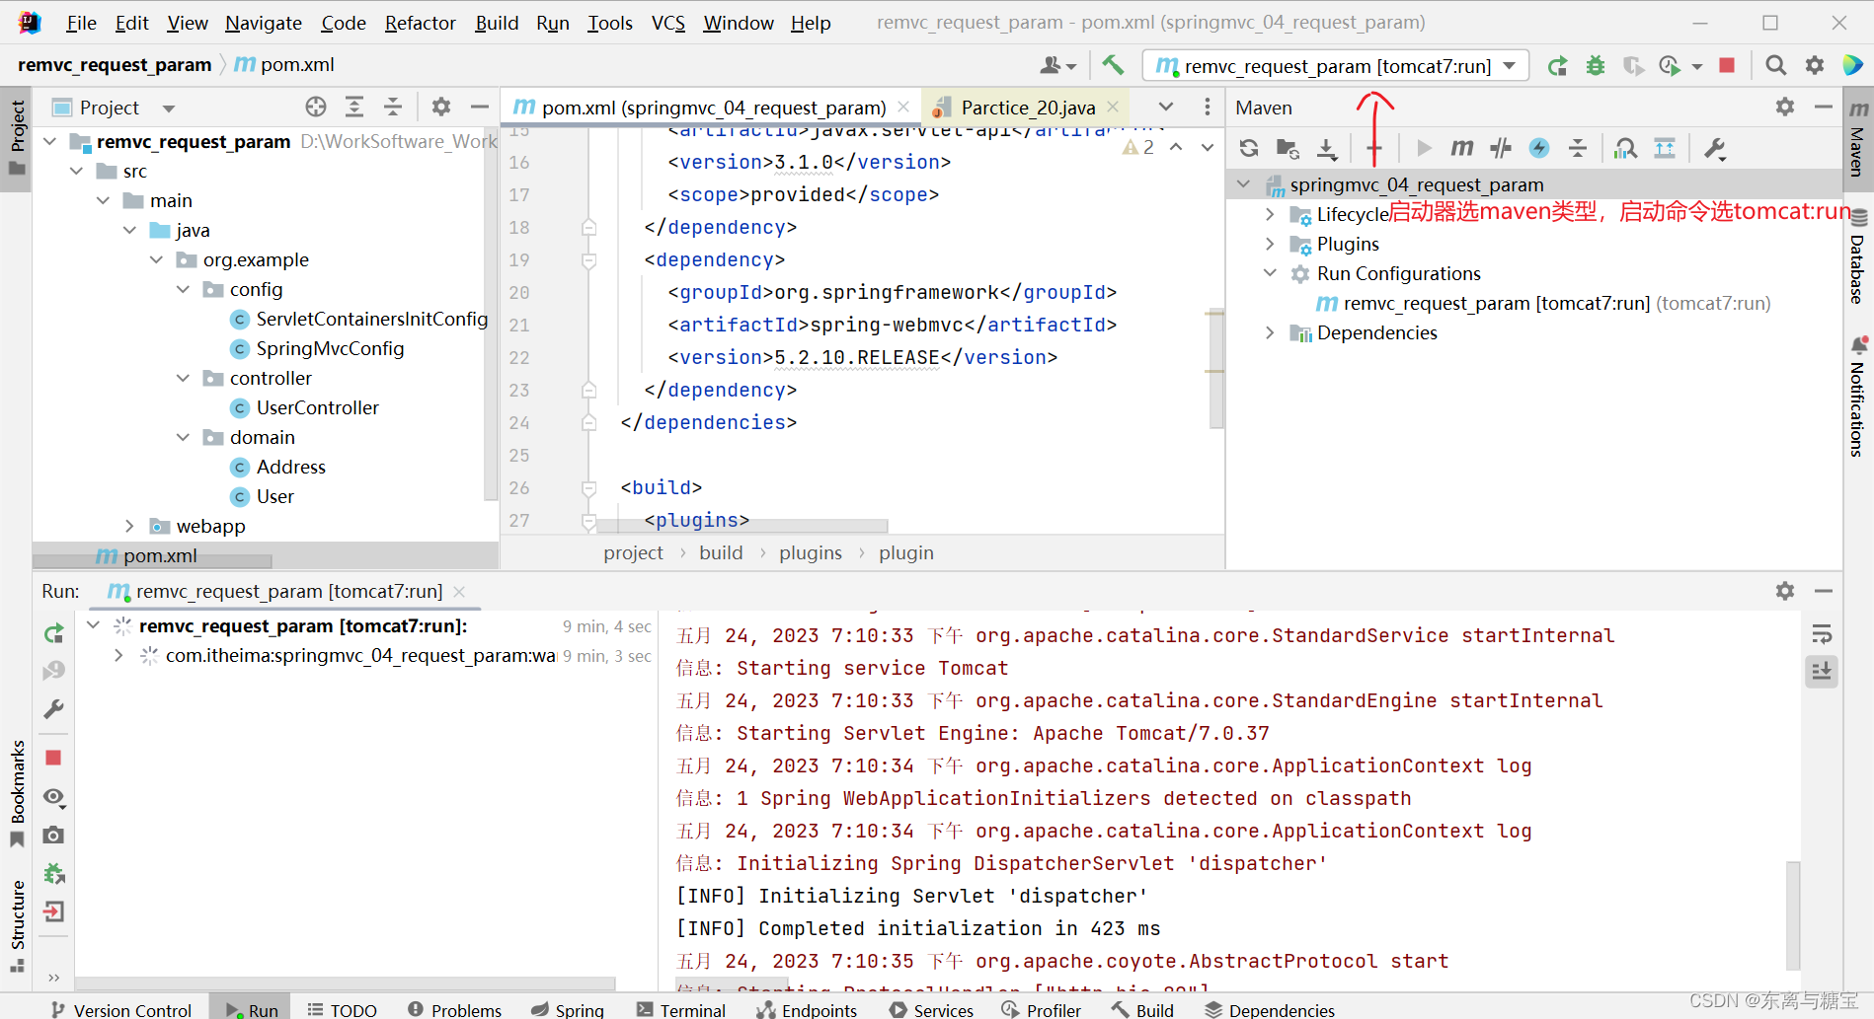This screenshot has width=1874, height=1019.
Task: Click the plugin breadcrumb
Action: pos(906,552)
